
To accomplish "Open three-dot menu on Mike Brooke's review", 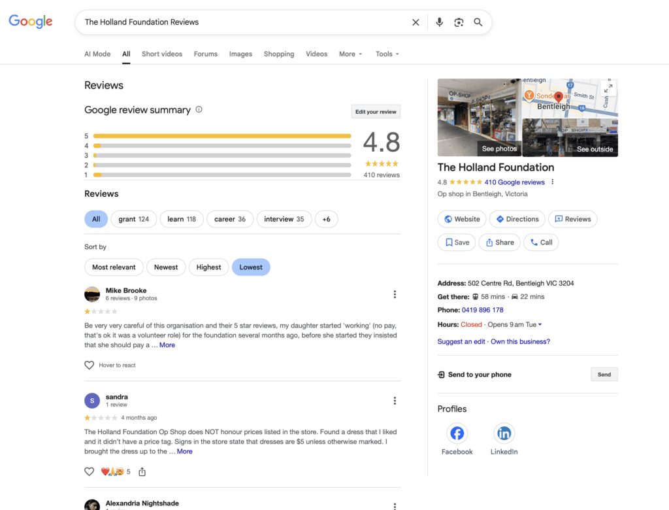I will coord(395,294).
